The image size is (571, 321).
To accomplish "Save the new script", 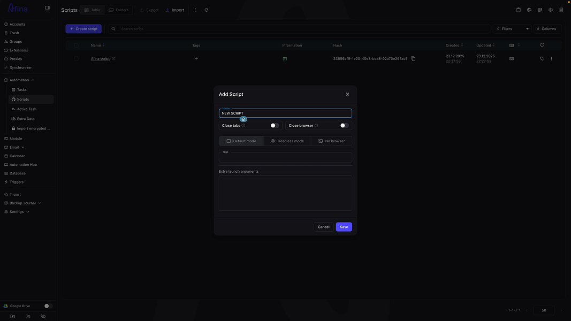I will (344, 227).
